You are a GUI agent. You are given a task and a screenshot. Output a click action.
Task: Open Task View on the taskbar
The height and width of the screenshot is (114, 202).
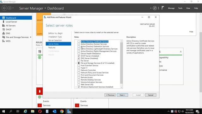(18, 111)
